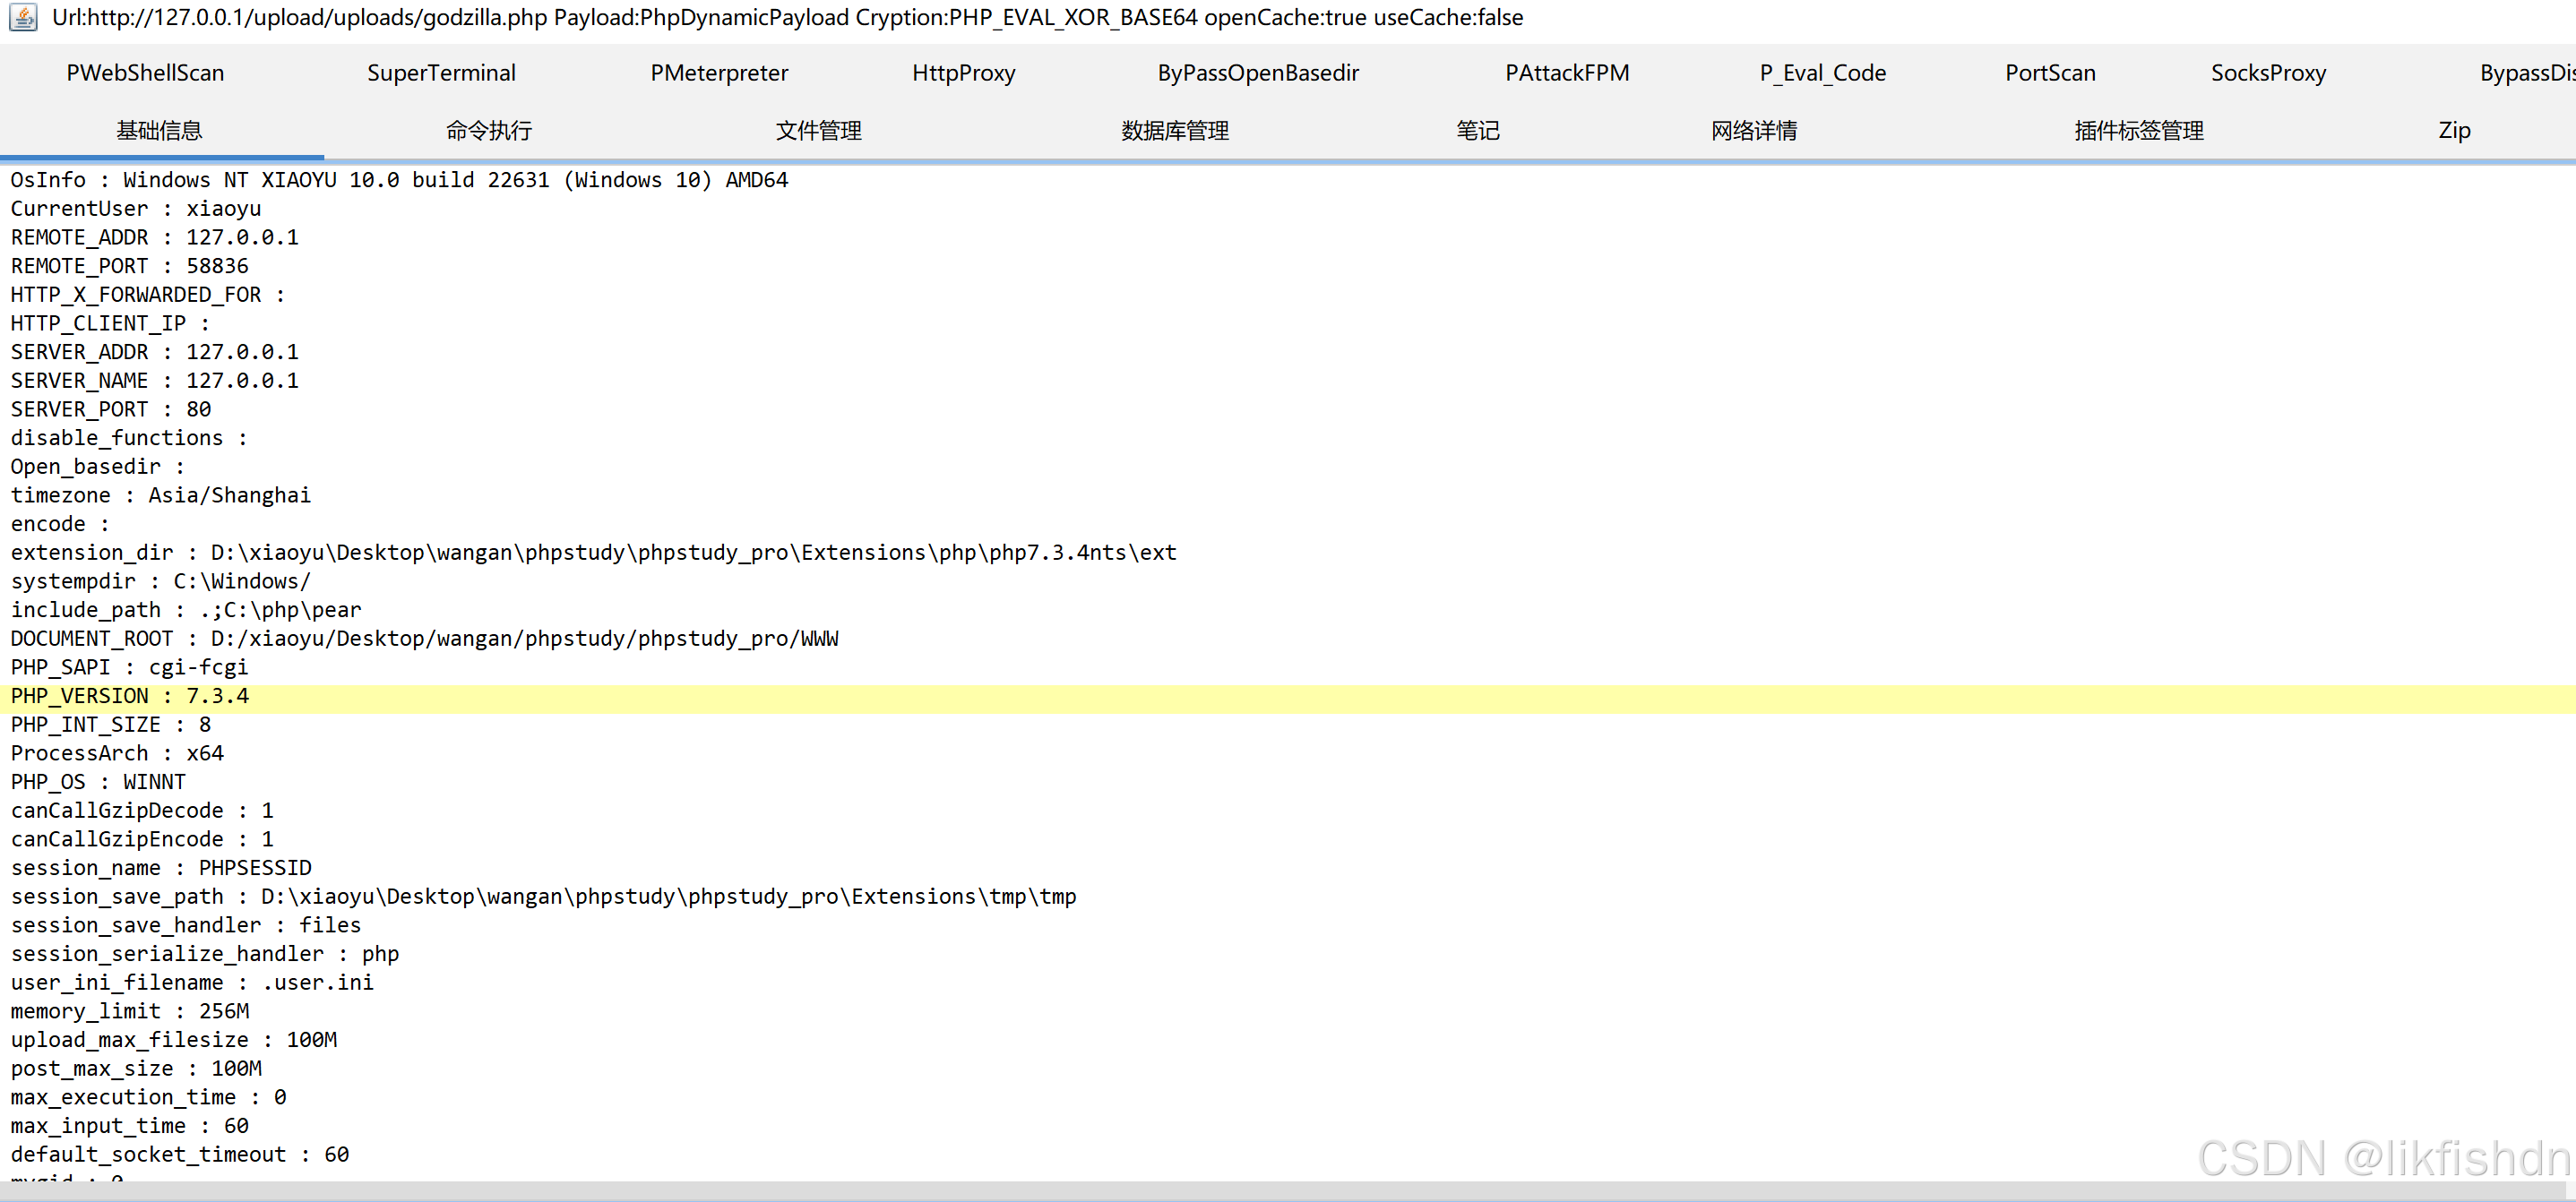The image size is (2576, 1202).
Task: Select the 插件标签管理 tab
Action: pyautogui.click(x=2138, y=131)
